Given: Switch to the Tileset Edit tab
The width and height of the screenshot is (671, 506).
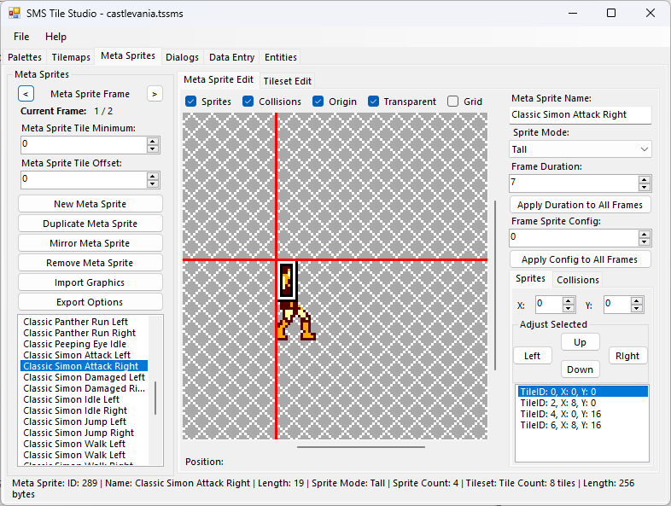Looking at the screenshot, I should pos(287,81).
